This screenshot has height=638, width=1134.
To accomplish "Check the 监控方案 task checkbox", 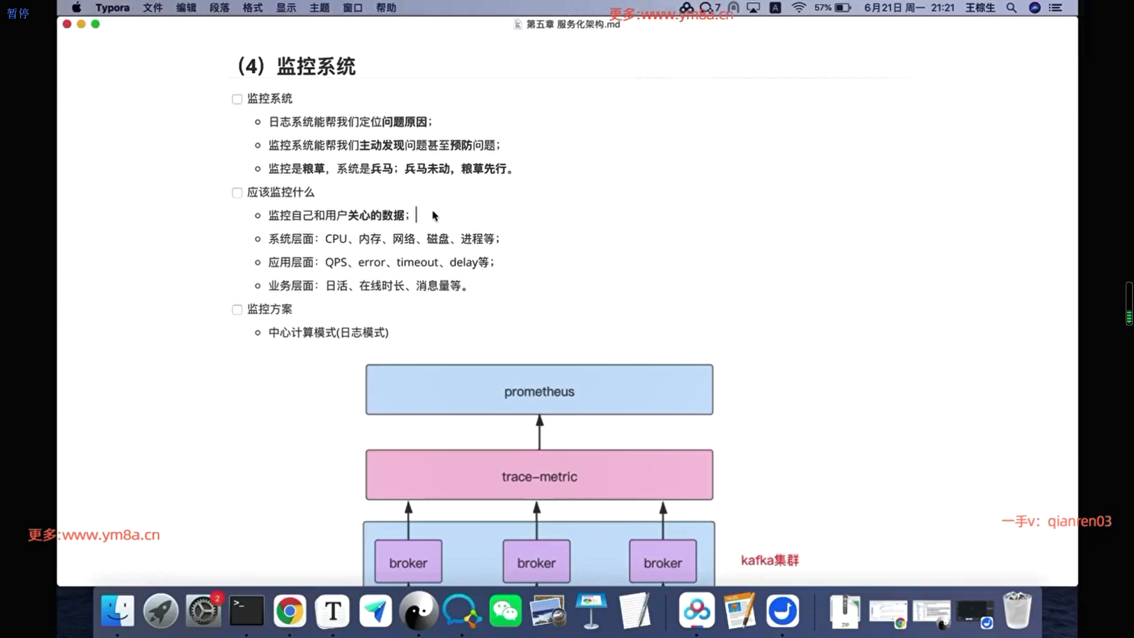I will point(237,310).
